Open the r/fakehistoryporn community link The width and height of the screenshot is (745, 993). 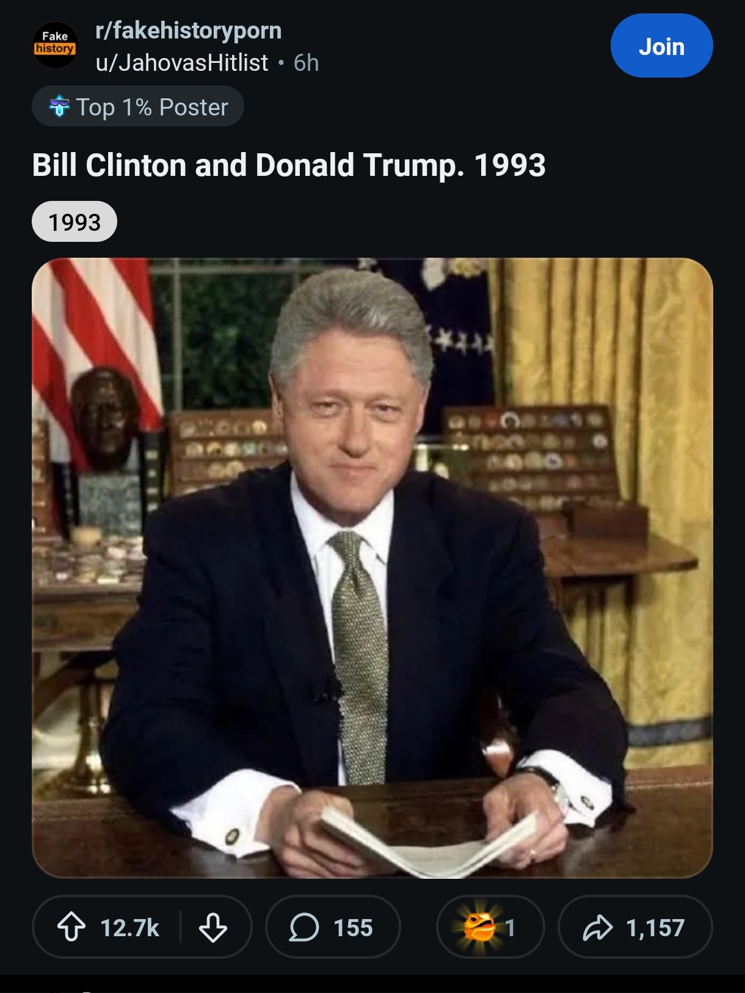click(x=189, y=31)
